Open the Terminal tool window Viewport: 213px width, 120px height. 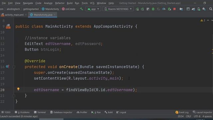point(40,112)
